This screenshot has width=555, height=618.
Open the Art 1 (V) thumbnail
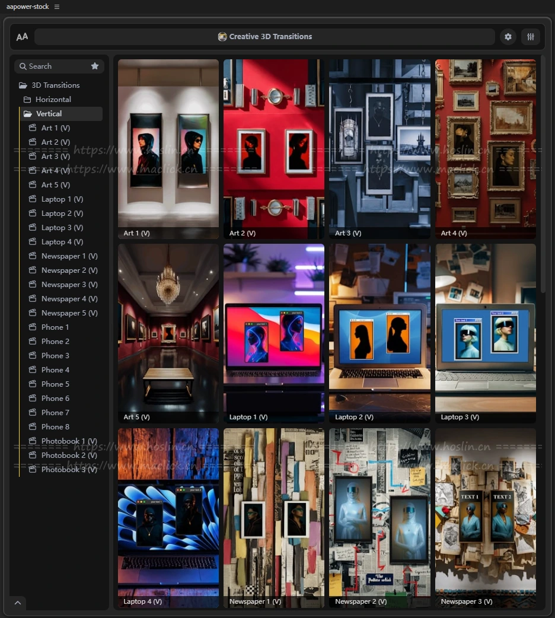[168, 149]
